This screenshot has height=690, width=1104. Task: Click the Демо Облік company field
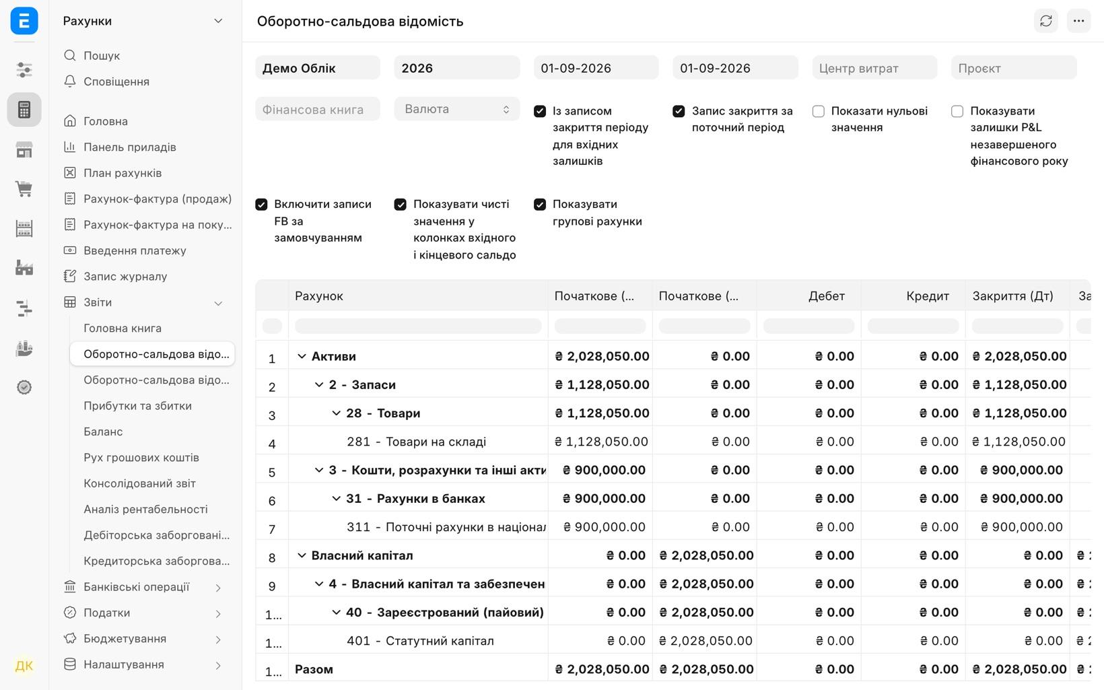[318, 68]
